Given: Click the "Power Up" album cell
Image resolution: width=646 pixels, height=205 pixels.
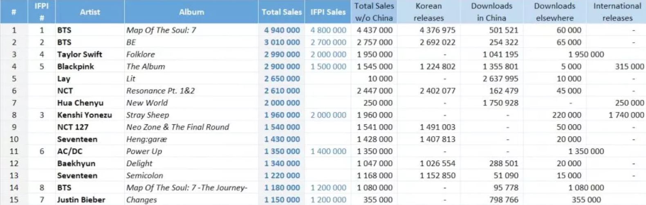Looking at the screenshot, I should [x=144, y=151].
